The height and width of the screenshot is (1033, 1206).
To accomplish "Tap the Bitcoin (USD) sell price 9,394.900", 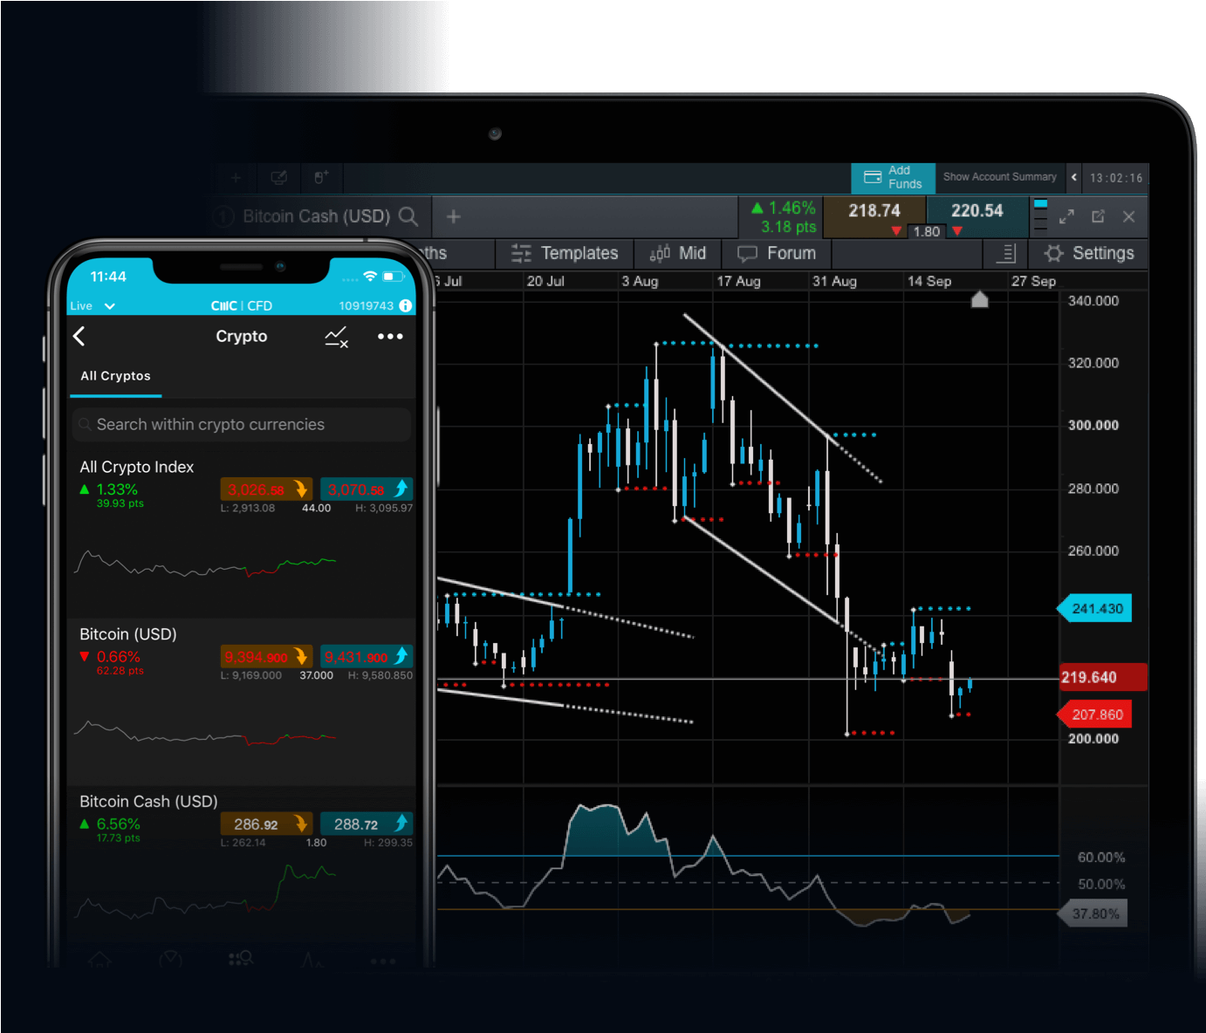I will pos(266,657).
